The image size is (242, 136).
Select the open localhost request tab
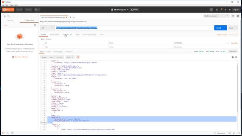click(53, 17)
